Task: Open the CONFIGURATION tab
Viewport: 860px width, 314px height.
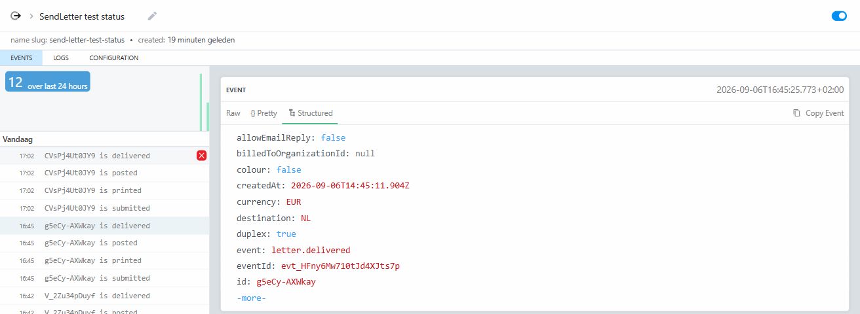Action: tap(114, 58)
